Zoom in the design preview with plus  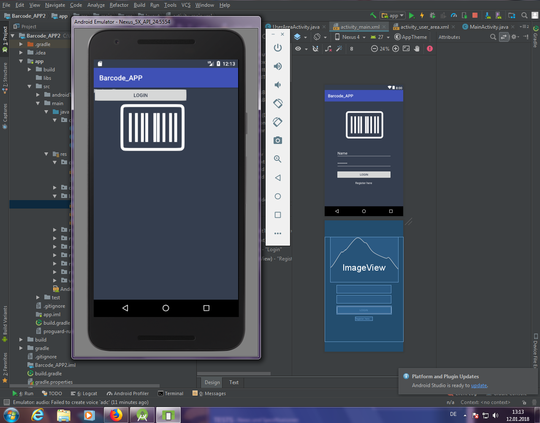click(396, 49)
